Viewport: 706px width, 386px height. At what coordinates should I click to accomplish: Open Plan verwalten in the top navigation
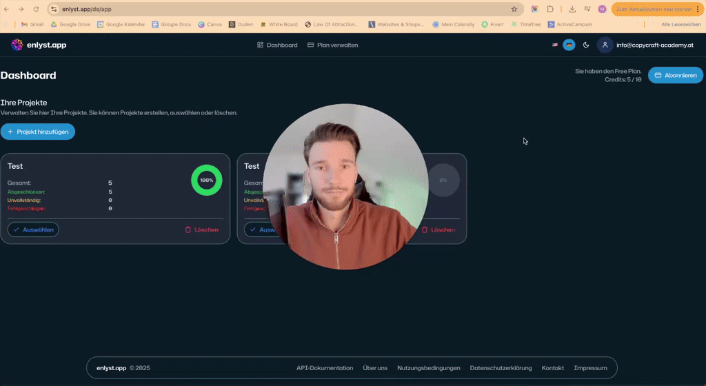tap(333, 45)
